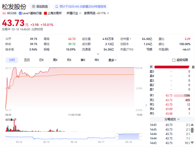The height and width of the screenshot is (147, 196).
Task: Click the red buy/sell ratio bar
Action: point(172,67)
